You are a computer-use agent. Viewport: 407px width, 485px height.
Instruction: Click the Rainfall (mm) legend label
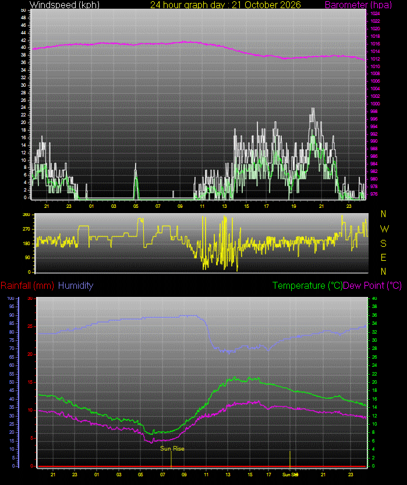coord(27,285)
